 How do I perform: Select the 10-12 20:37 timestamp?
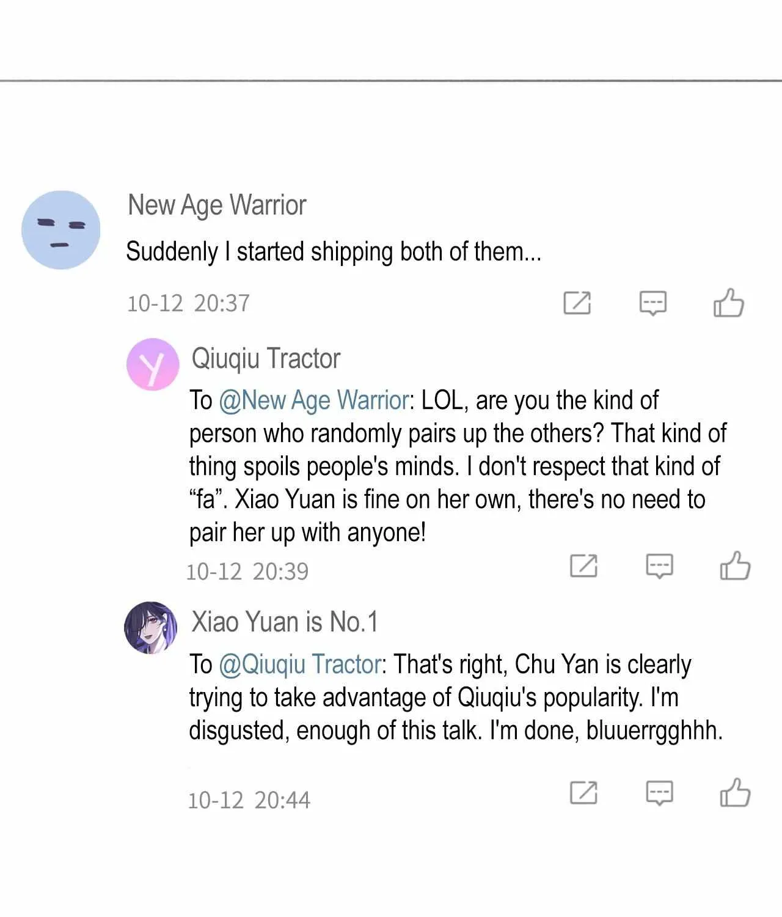click(188, 303)
